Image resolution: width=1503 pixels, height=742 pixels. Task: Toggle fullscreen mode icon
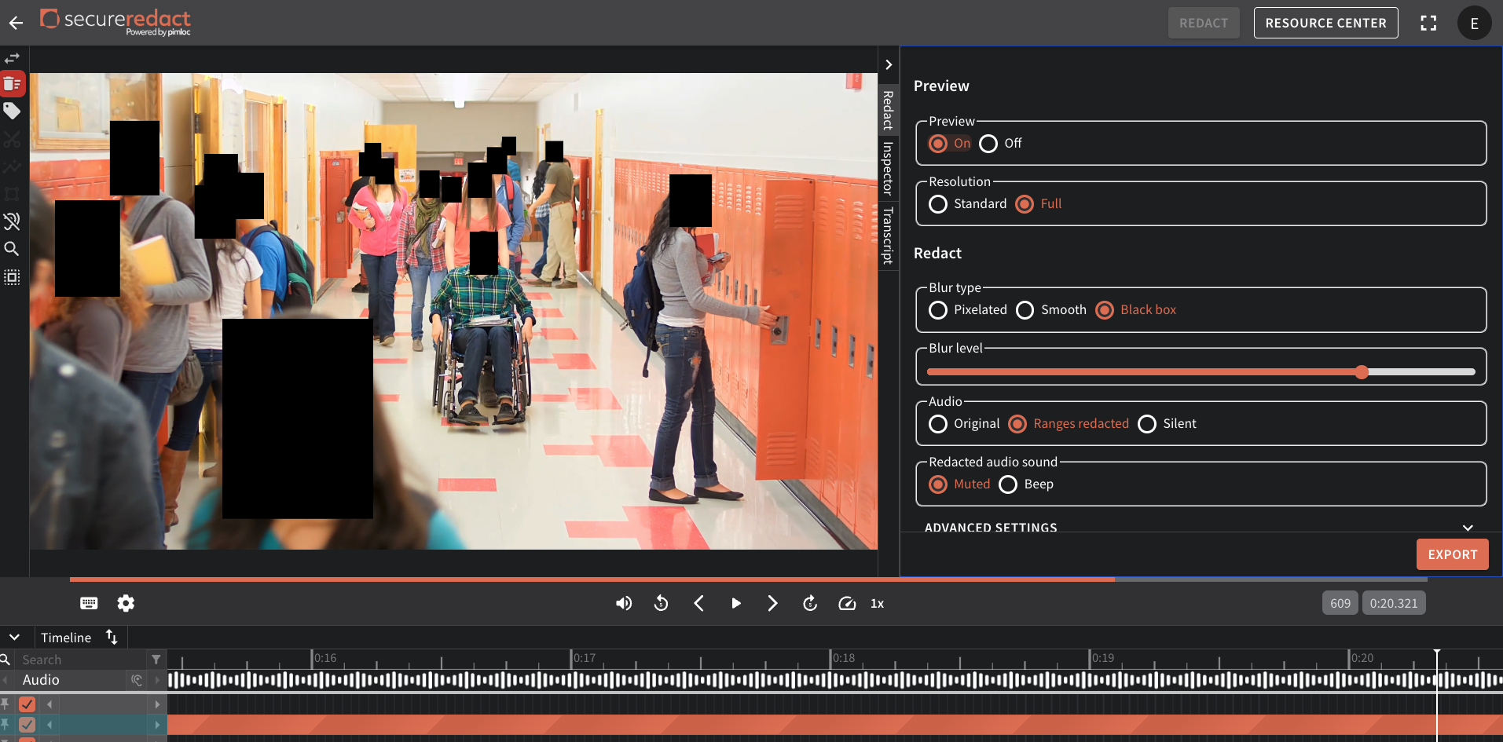(1428, 23)
